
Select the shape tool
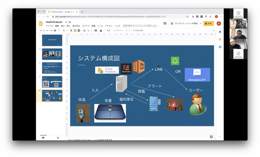(84, 31)
